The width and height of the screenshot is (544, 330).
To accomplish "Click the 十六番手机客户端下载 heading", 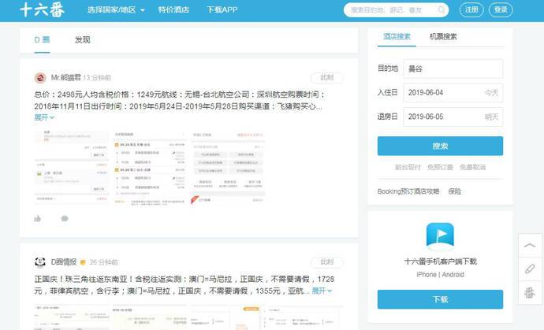I will 440,261.
